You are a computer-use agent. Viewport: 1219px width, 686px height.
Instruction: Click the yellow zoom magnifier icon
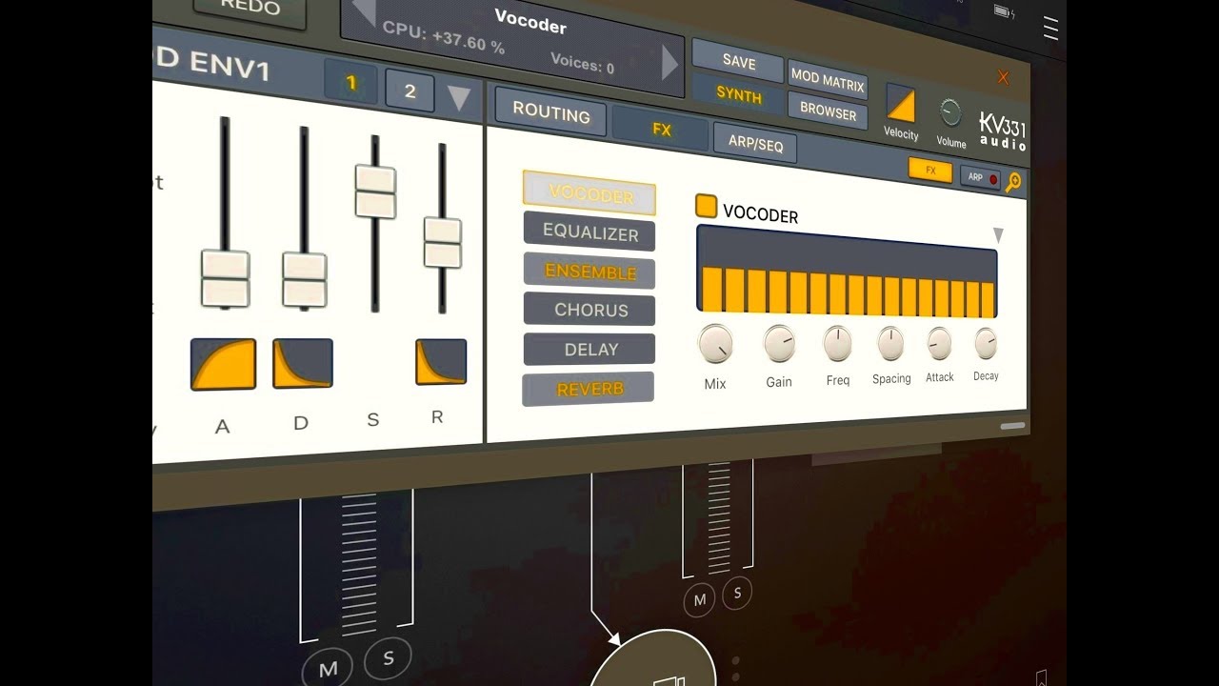pyautogui.click(x=1013, y=183)
